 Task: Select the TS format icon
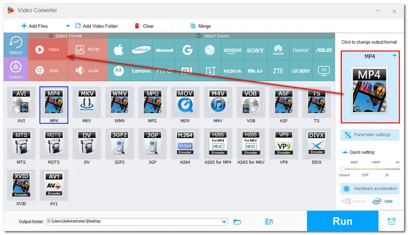tap(316, 101)
